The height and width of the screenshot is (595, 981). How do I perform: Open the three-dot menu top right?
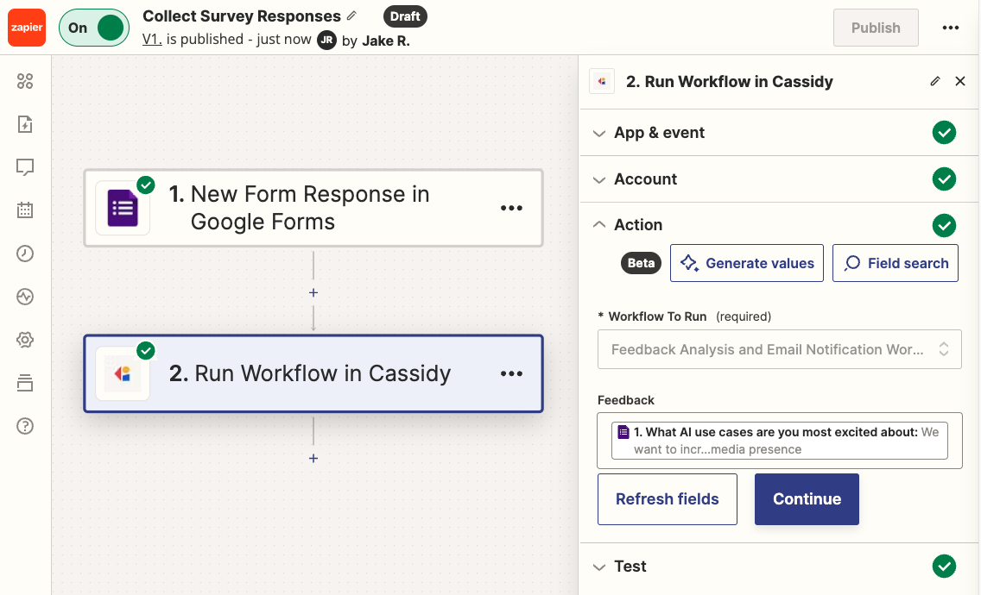pos(950,28)
